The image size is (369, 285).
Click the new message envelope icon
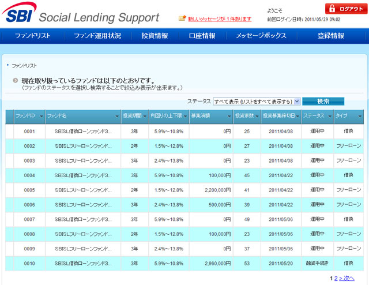pyautogui.click(x=182, y=18)
